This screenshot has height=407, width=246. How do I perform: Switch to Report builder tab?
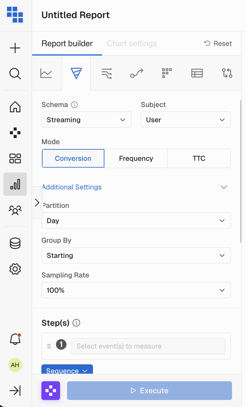click(x=67, y=44)
